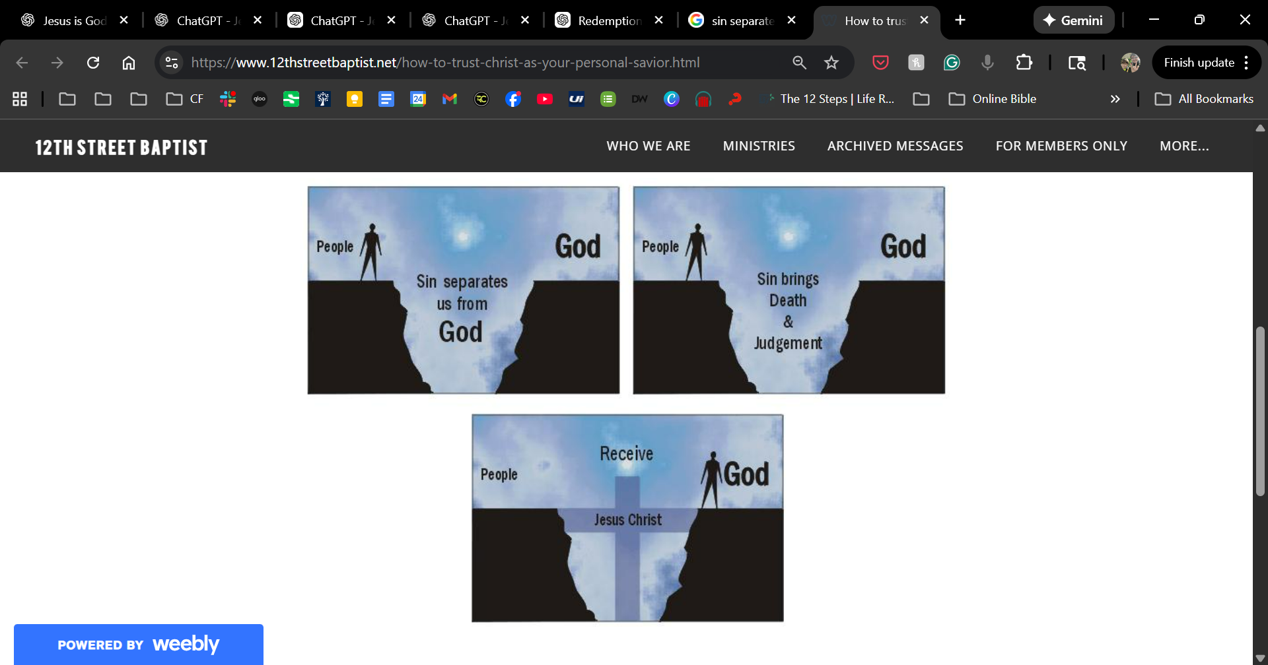Click the Finish update button
Screen dimensions: 1268x665
(1199, 63)
